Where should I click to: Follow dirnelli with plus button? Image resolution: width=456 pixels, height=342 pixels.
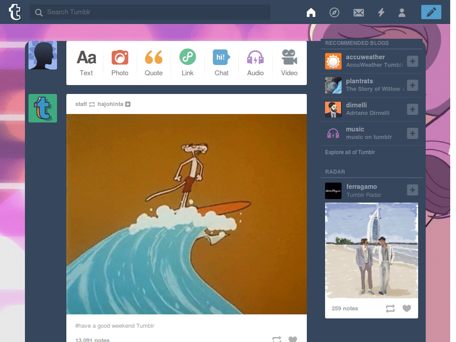tap(412, 110)
